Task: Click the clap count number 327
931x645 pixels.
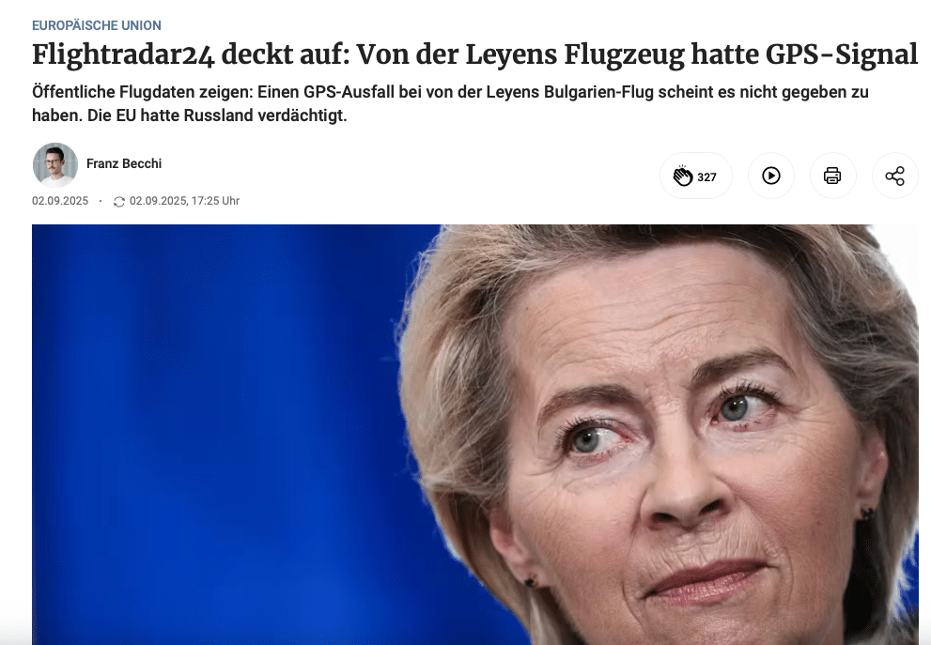Action: pos(706,177)
